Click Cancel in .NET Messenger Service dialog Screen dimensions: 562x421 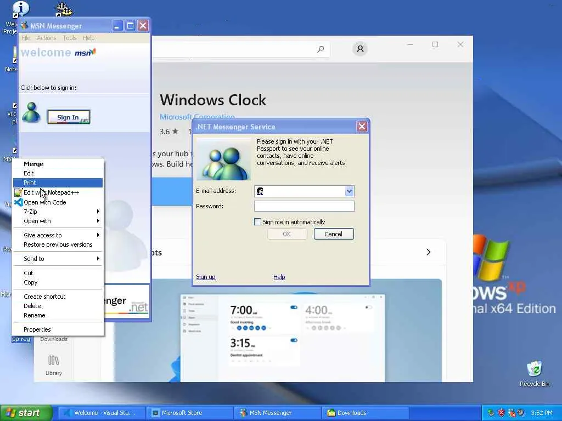[334, 234]
